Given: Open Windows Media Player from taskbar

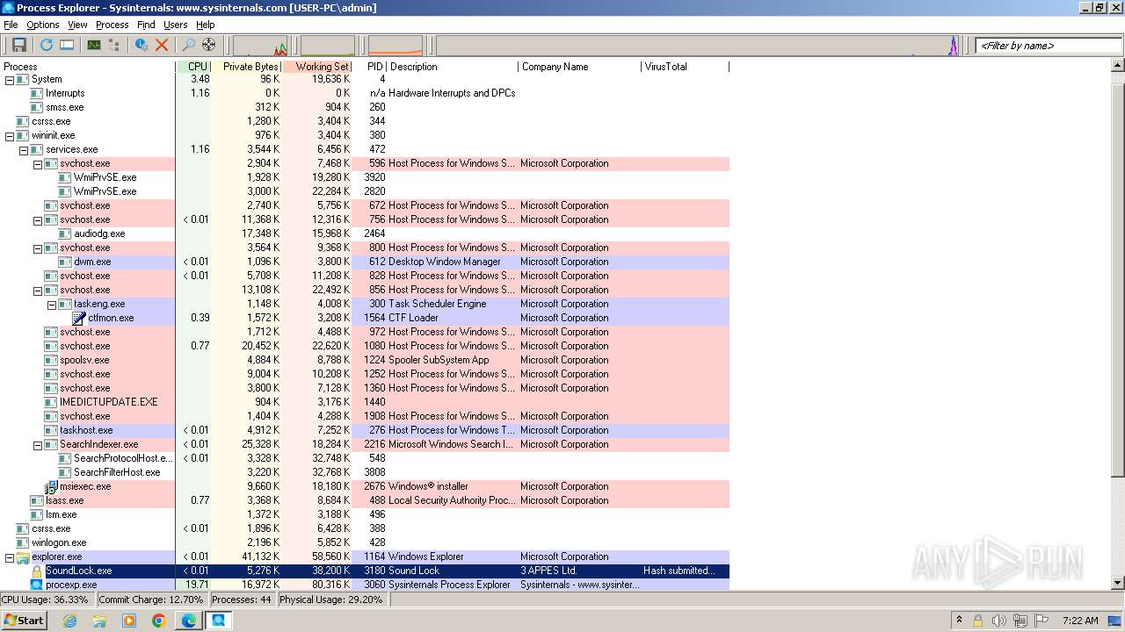Looking at the screenshot, I should (x=129, y=621).
